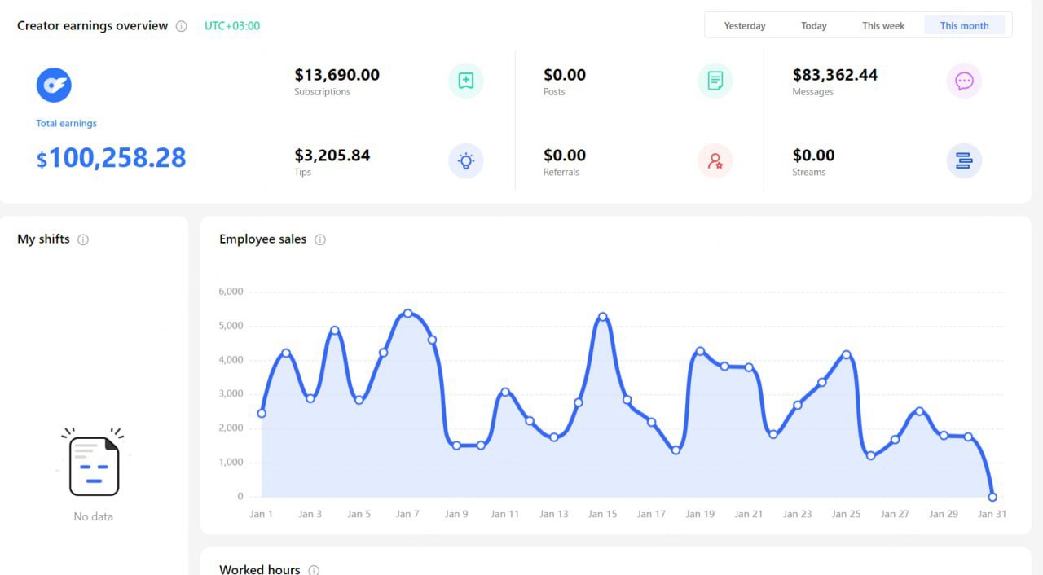Viewport: 1043px width, 575px height.
Task: Select the Jan 15 peak data point
Action: pyautogui.click(x=602, y=316)
